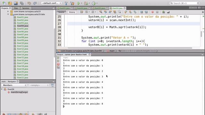The height and width of the screenshot is (115, 205).
Task: Run the project with green play icon
Action: pos(78,3)
